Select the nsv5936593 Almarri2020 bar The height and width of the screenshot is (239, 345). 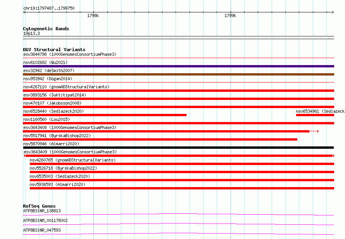click(x=182, y=188)
